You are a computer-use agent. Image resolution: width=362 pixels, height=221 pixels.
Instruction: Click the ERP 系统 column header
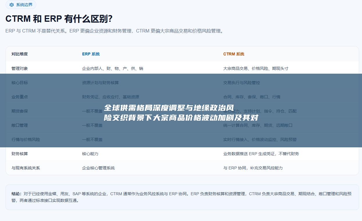[91, 54]
